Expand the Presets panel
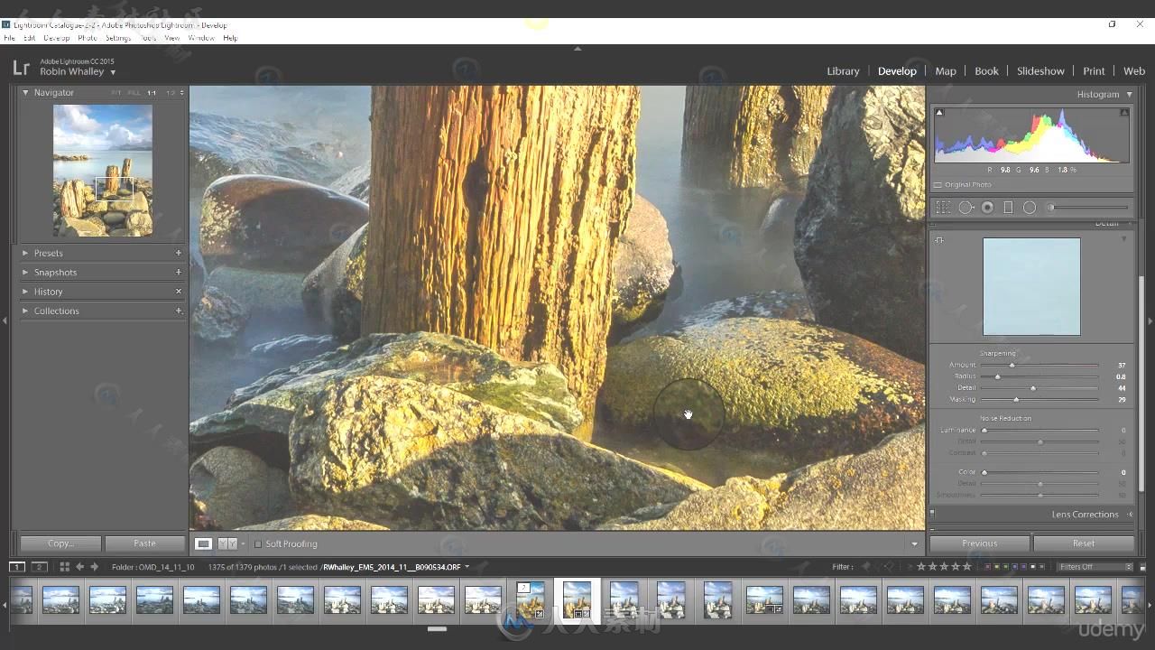The height and width of the screenshot is (650, 1155). click(25, 254)
